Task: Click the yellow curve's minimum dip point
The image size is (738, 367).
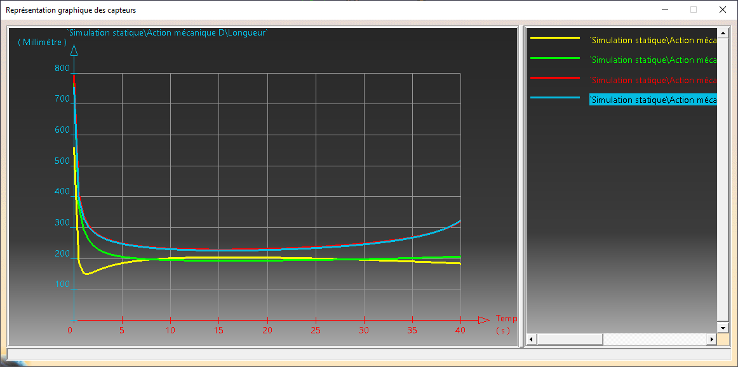Action: click(86, 274)
